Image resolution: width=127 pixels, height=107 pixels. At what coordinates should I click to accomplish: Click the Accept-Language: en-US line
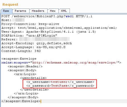pyautogui.click(x=33, y=47)
